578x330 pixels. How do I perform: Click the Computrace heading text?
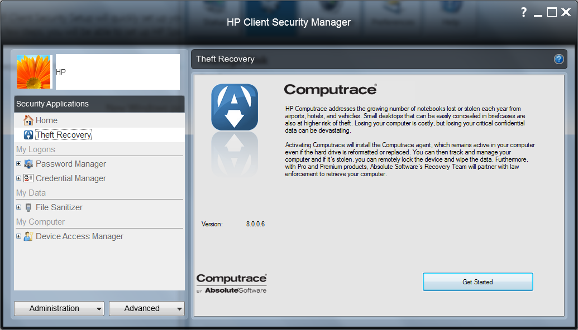coord(330,90)
